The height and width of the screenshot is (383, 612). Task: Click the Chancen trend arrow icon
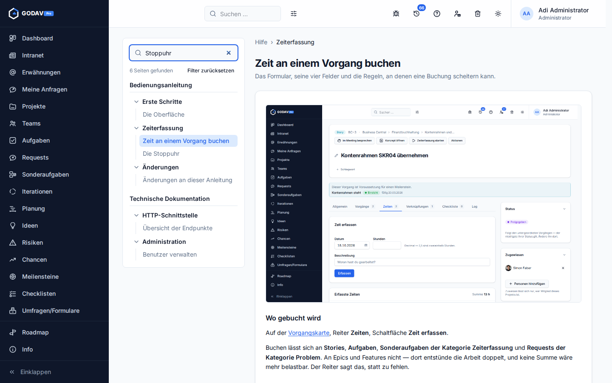click(13, 260)
